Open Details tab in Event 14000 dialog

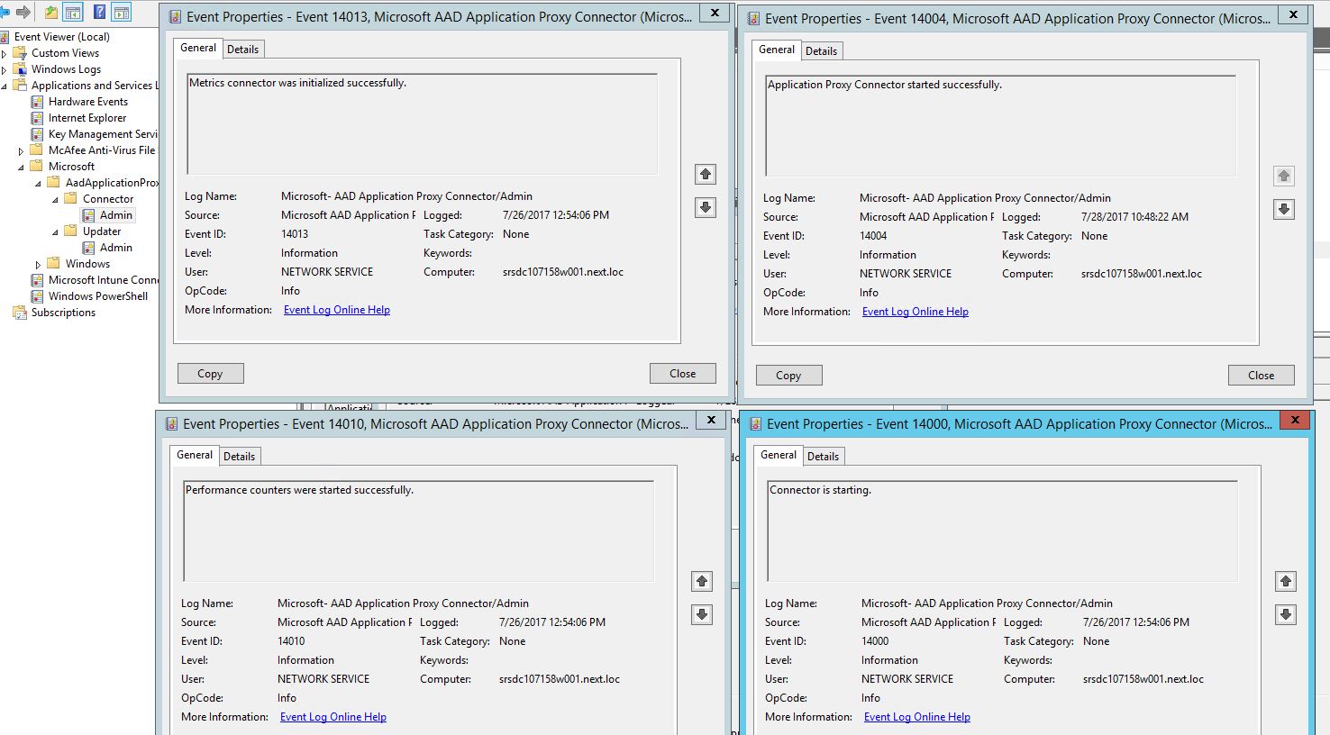point(822,457)
